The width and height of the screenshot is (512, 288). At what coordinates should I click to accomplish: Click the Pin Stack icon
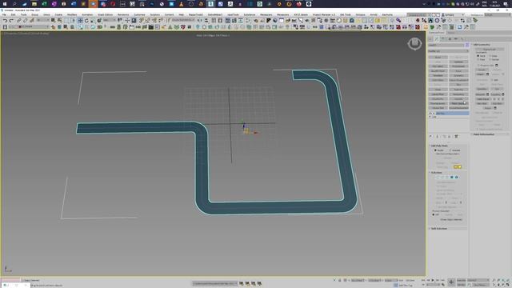pos(430,137)
